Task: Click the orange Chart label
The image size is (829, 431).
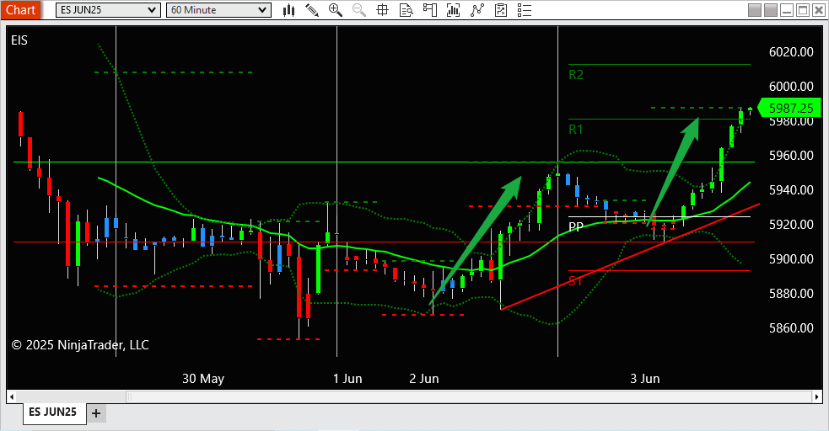Action: 20,10
